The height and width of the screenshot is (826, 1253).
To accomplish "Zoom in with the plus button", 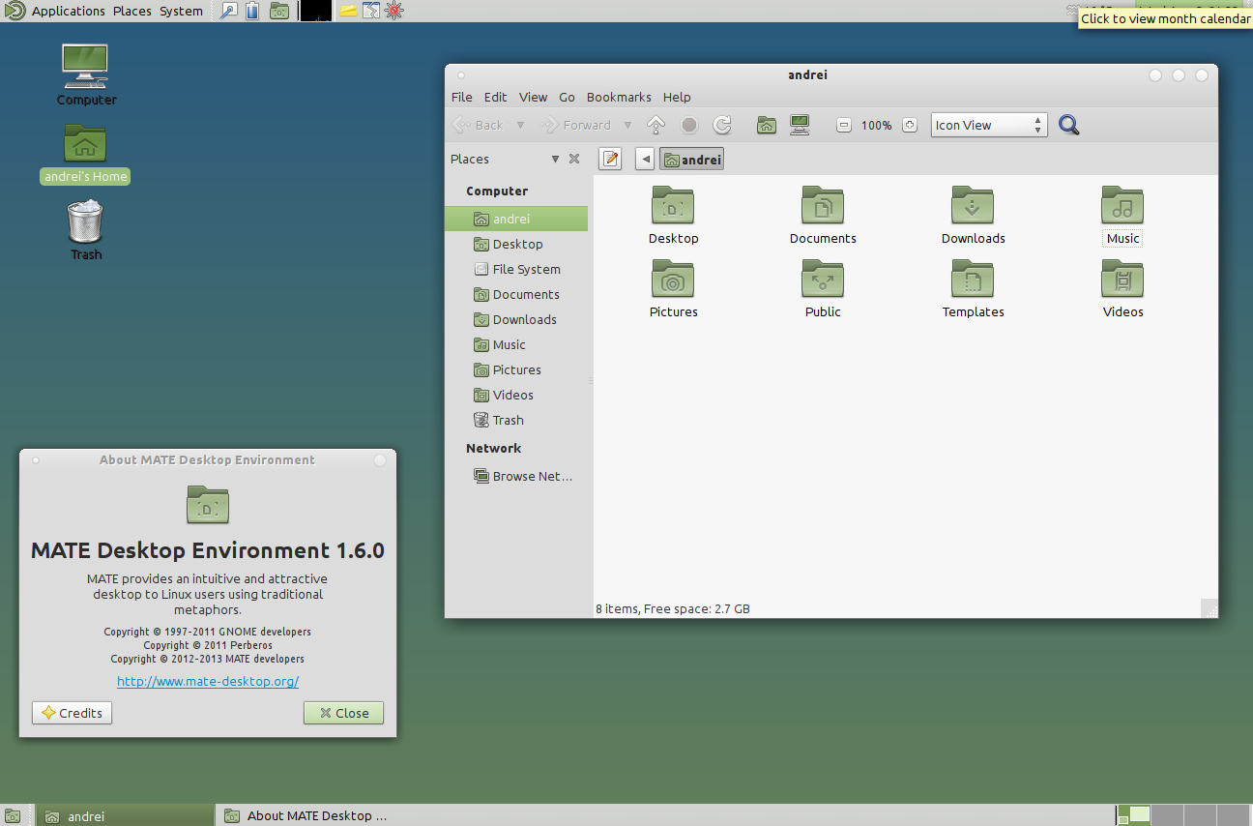I will (909, 125).
